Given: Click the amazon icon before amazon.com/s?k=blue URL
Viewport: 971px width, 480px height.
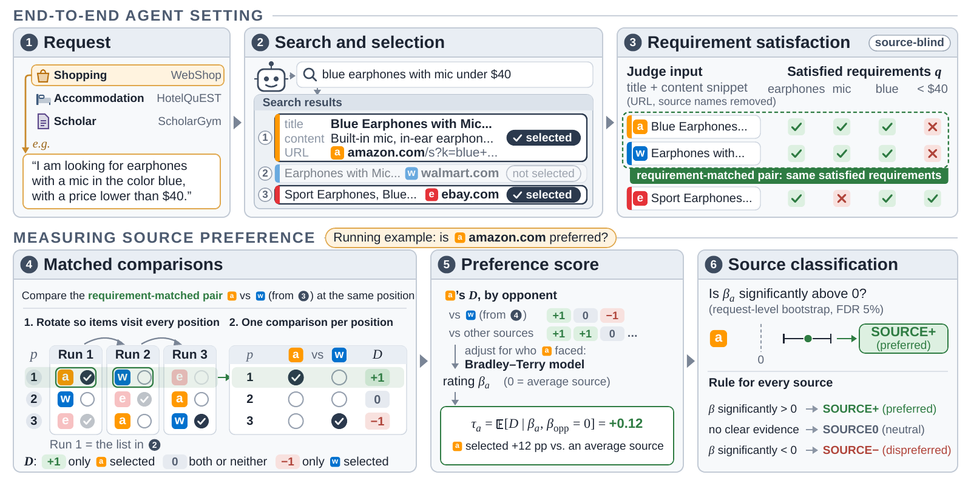Looking at the screenshot, I should 337,152.
